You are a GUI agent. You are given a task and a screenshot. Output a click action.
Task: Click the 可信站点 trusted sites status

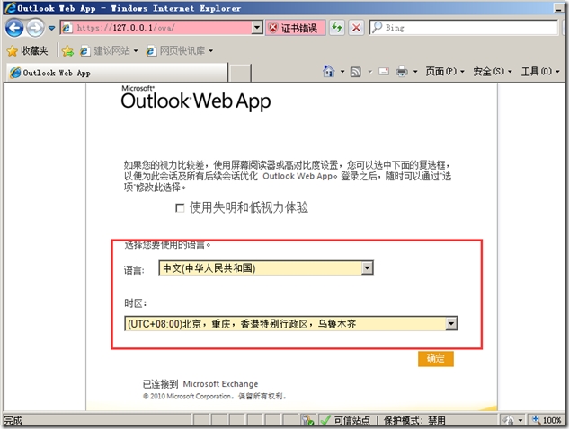[352, 420]
